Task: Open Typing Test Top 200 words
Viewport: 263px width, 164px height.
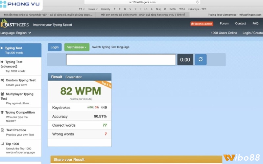Action: pyautogui.click(x=20, y=50)
